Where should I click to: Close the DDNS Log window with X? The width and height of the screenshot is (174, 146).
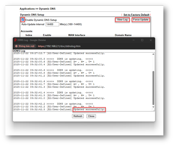point(151,40)
